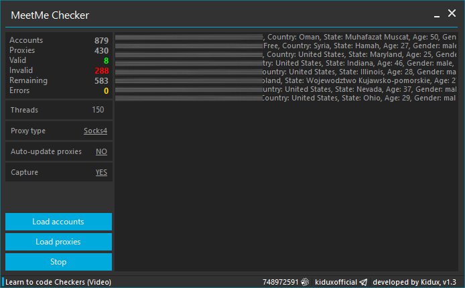Click the Proxies count 430
This screenshot has width=465, height=288.
(101, 51)
